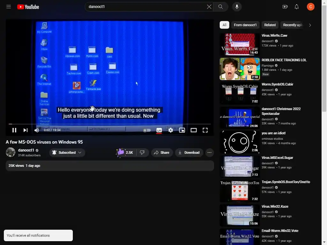Switch to miniplayer mode

pos(182,130)
